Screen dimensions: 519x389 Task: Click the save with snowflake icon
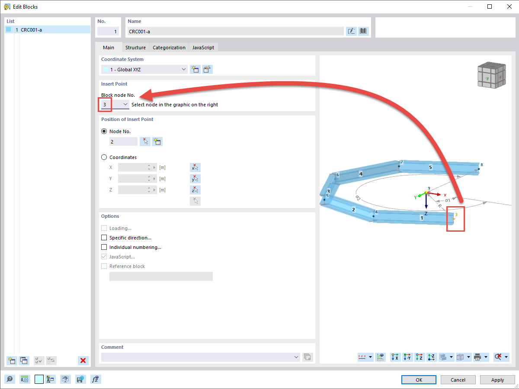pos(80,379)
